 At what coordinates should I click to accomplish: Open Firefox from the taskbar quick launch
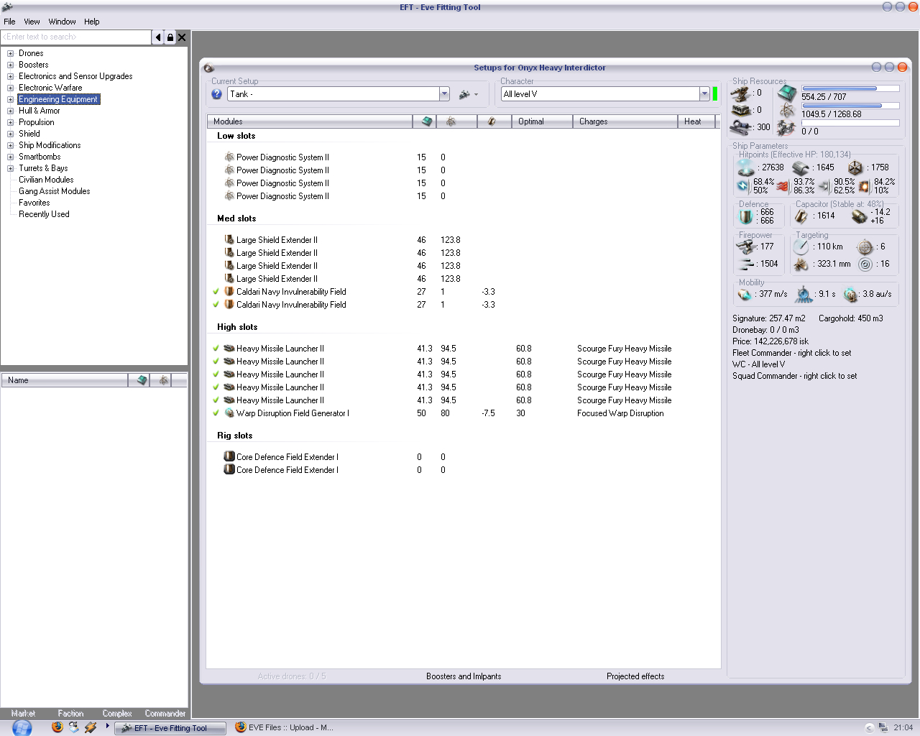[x=57, y=727]
